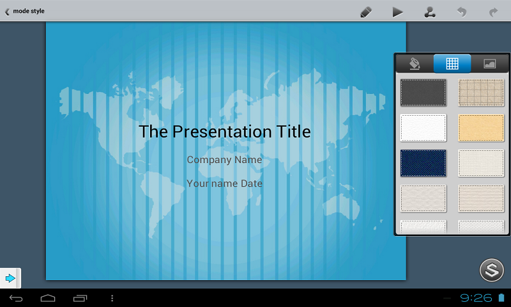
Task: Open the round S floating button
Action: (491, 270)
